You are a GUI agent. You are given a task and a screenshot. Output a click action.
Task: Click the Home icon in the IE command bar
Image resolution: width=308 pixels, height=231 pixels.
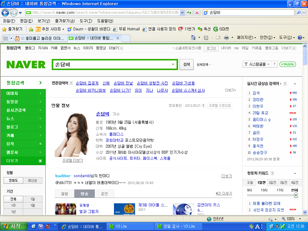[x=194, y=38]
